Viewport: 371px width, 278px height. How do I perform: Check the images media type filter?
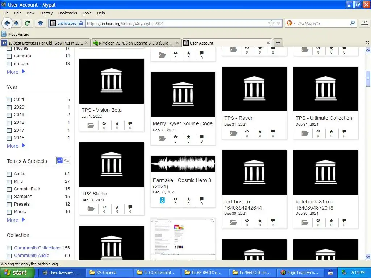click(x=9, y=64)
